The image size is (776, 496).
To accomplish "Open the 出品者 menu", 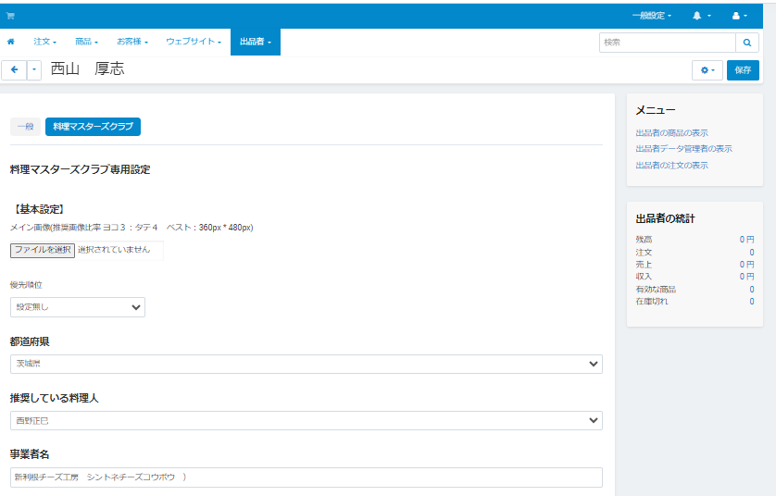I will [x=255, y=42].
